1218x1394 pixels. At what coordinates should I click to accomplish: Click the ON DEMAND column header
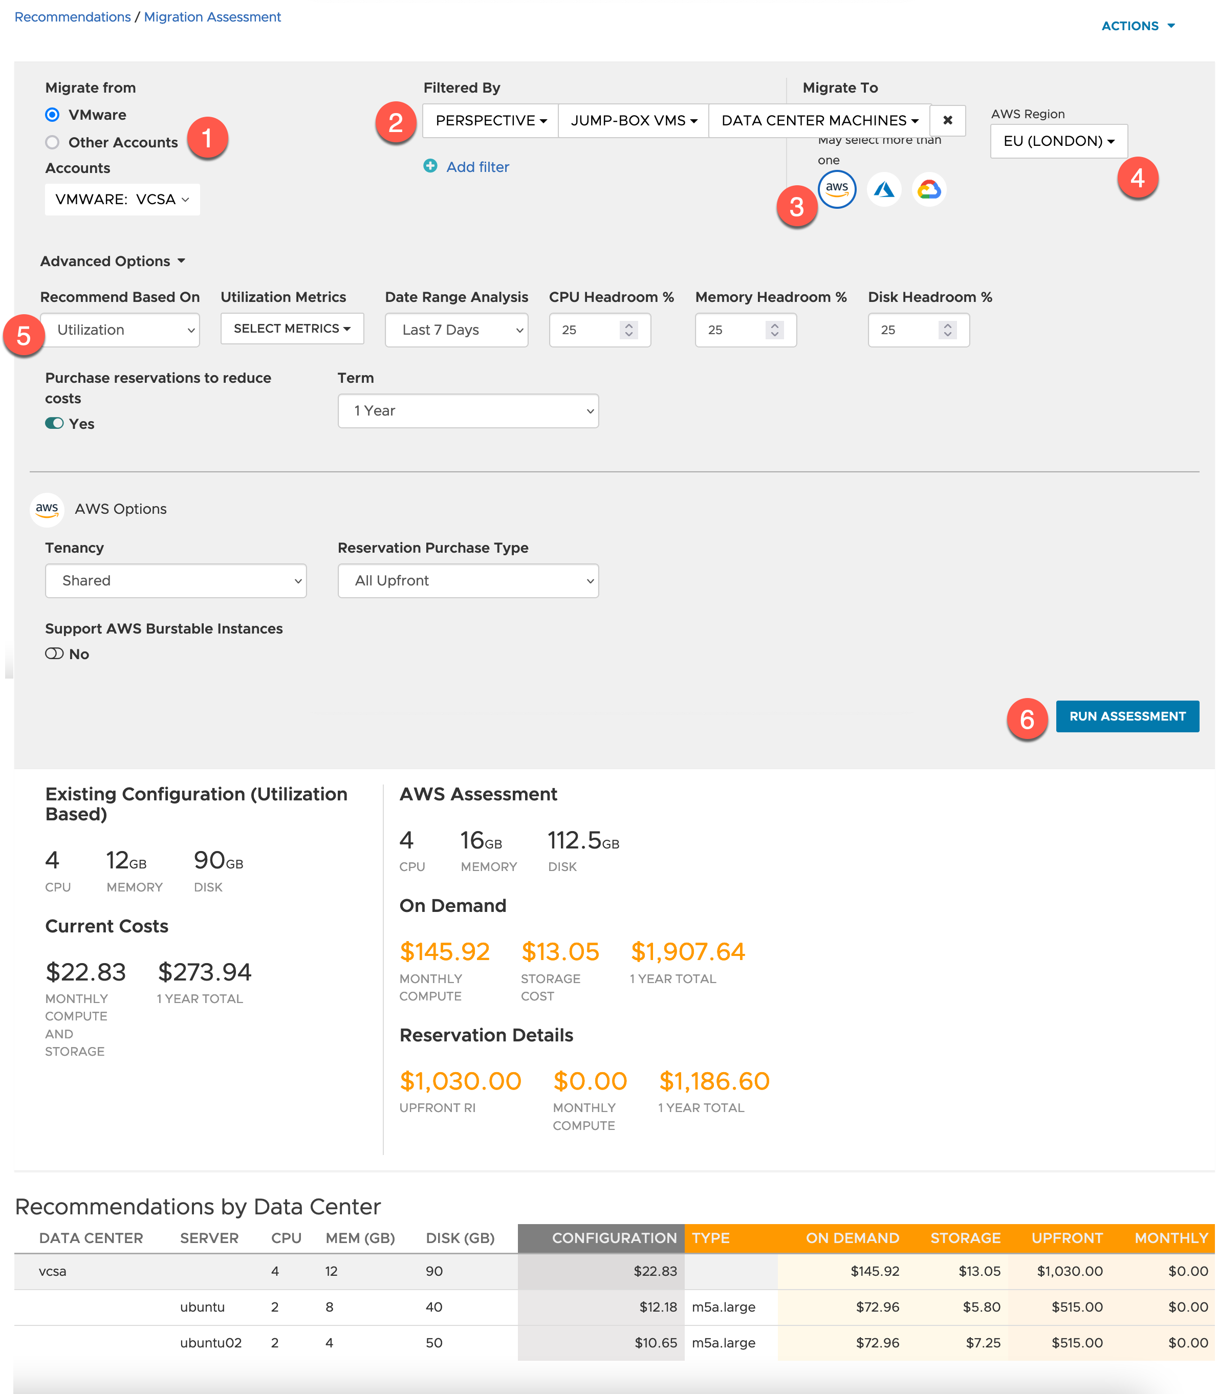point(852,1238)
